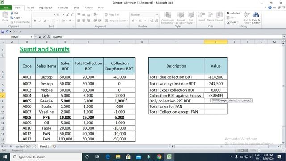Switch to the Page Layout tab
Screen dimensions: 286x161
tap(46, 8)
